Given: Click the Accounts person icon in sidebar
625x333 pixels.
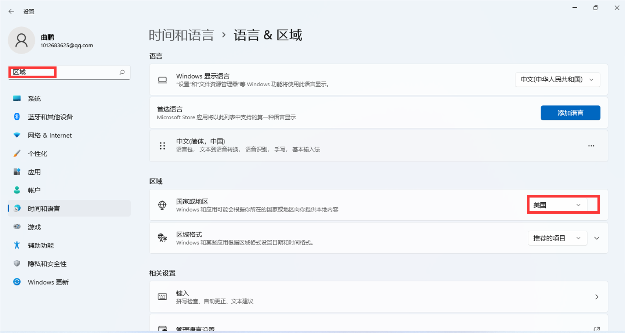Looking at the screenshot, I should (17, 190).
